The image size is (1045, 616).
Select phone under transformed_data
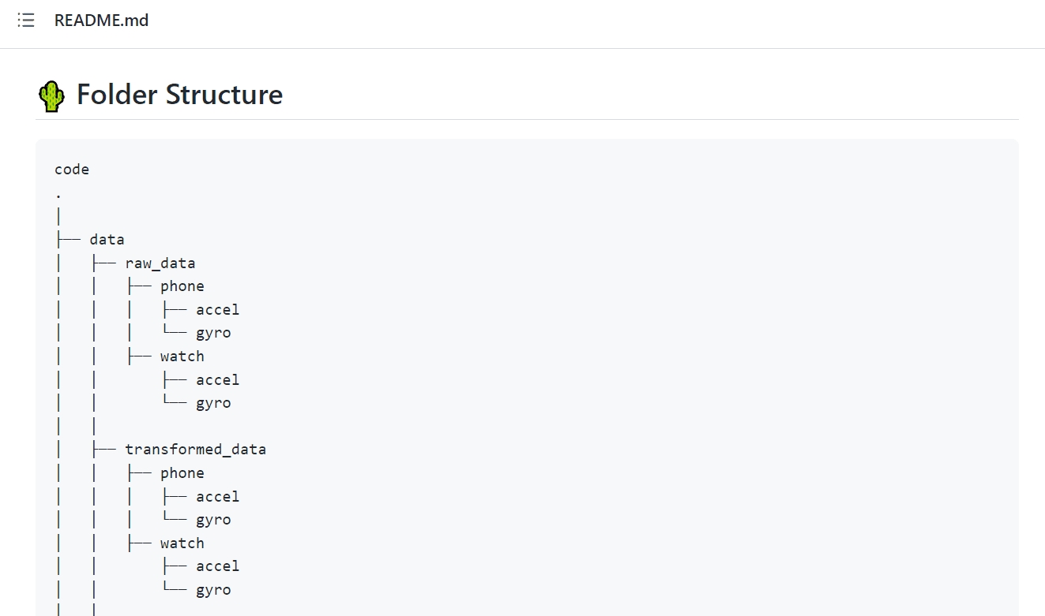tap(182, 472)
